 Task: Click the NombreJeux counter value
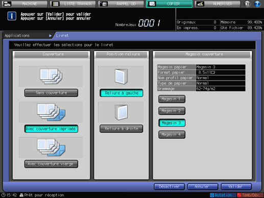(150, 23)
